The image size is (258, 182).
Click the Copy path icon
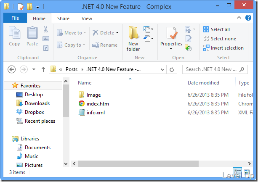(46, 39)
